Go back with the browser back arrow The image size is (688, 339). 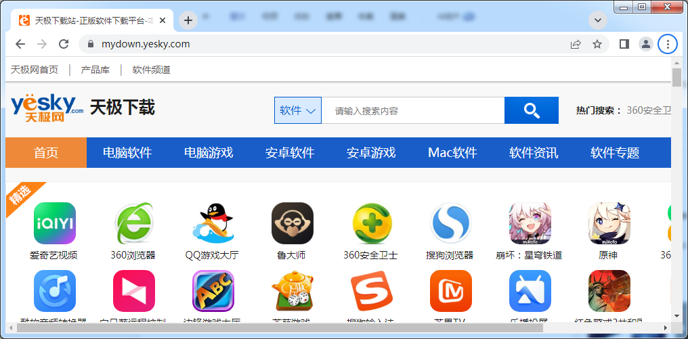pyautogui.click(x=20, y=44)
